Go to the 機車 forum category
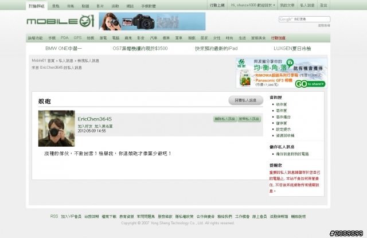 [x=166, y=38]
